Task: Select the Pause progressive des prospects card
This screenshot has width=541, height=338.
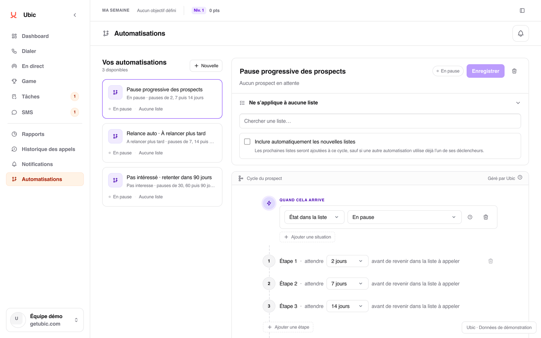Action: 162,99
